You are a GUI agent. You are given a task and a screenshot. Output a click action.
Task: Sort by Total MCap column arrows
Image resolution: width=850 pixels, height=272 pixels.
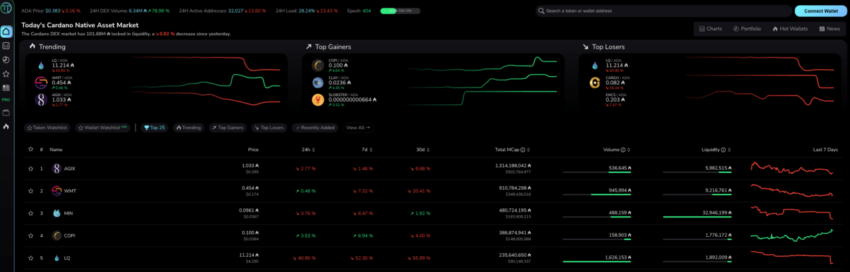click(x=529, y=150)
